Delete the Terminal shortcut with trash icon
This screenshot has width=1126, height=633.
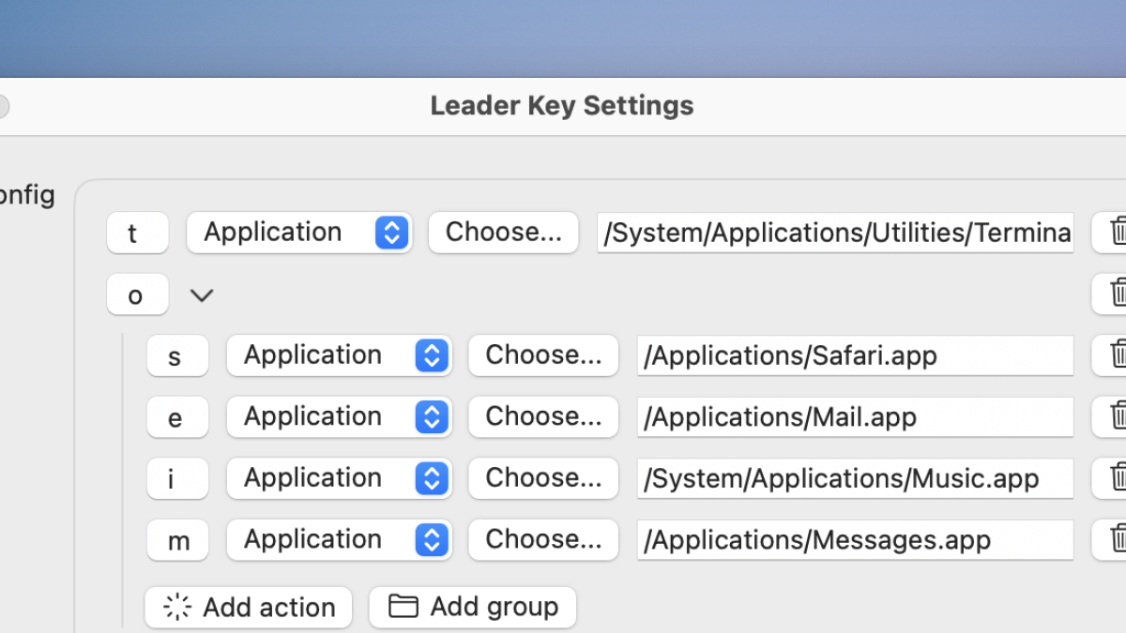point(1115,232)
